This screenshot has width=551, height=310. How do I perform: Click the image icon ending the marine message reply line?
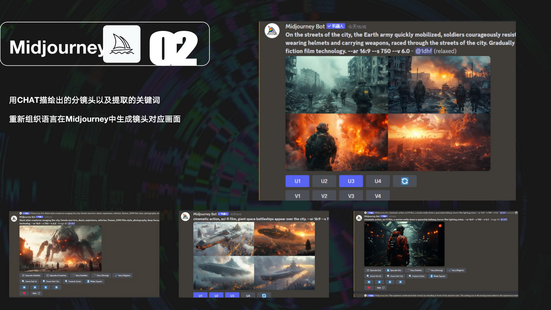coord(516,213)
